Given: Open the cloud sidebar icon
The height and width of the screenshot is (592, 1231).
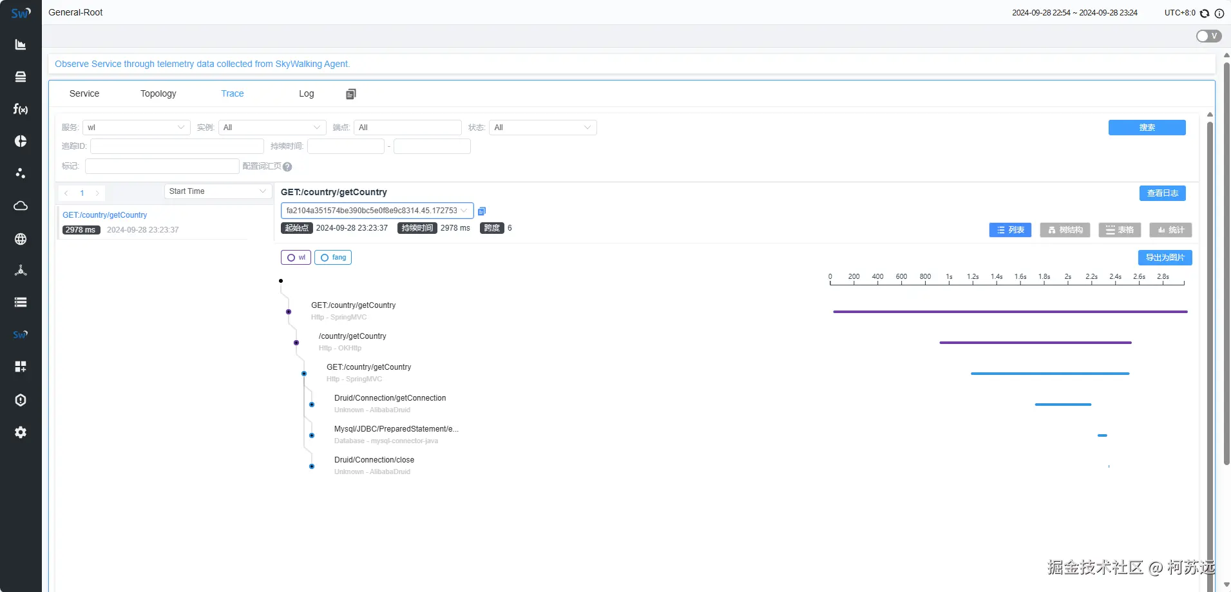Looking at the screenshot, I should pos(21,205).
